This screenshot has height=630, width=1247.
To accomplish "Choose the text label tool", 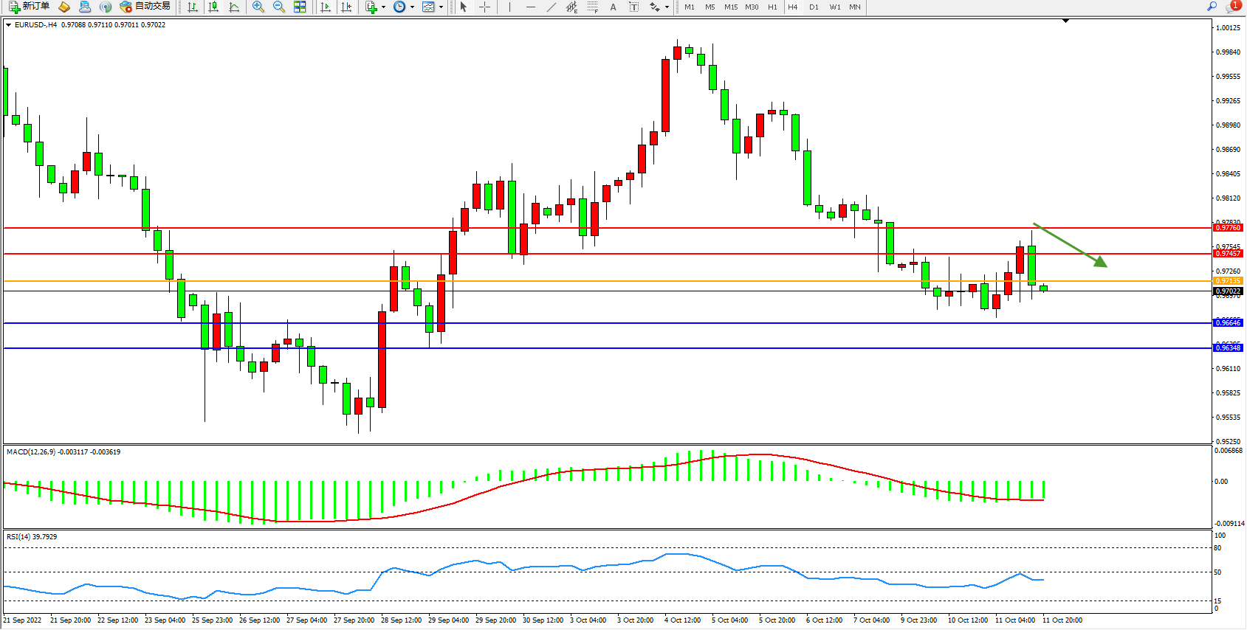I will coord(613,7).
